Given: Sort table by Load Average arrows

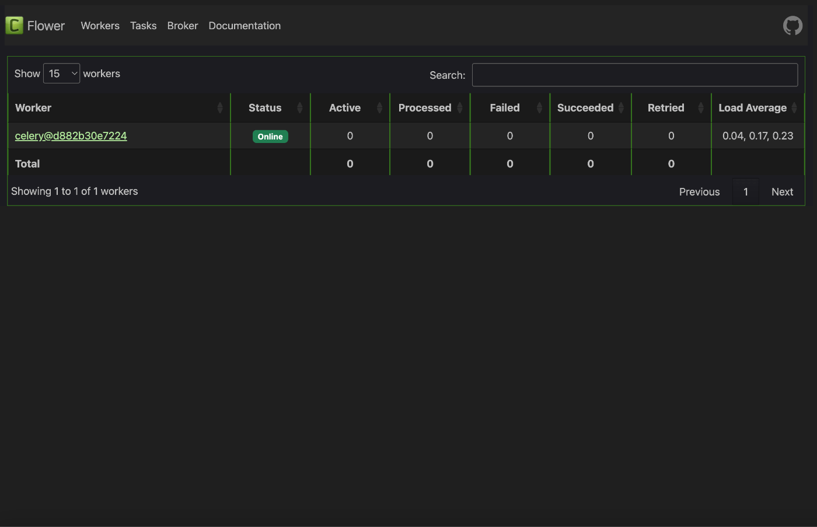Looking at the screenshot, I should (794, 107).
